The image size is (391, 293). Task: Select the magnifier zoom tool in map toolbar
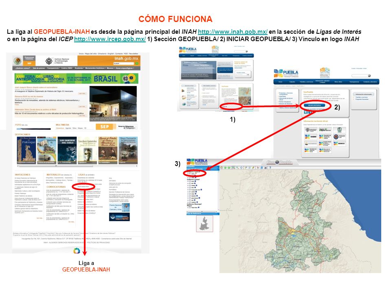(237, 168)
